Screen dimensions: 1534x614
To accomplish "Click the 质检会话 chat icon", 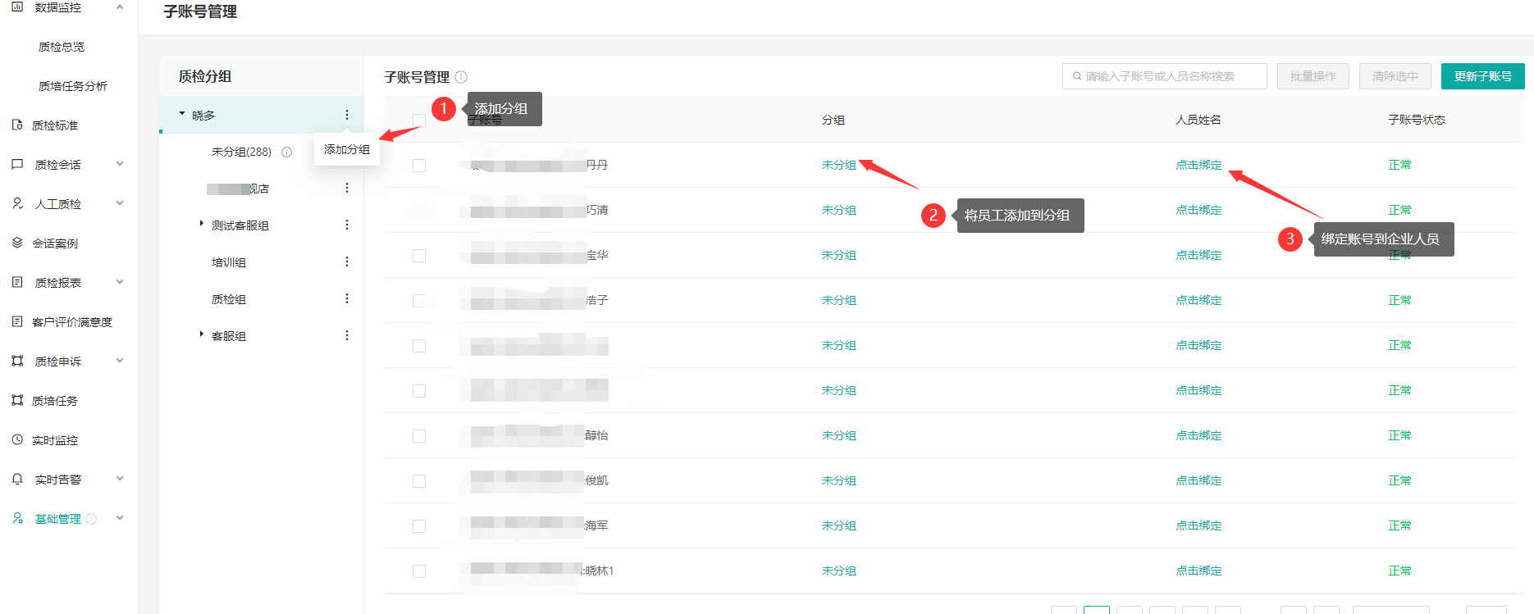I will click(x=17, y=165).
